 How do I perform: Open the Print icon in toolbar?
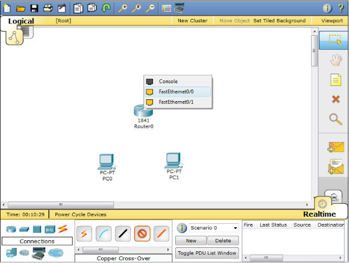[x=48, y=8]
